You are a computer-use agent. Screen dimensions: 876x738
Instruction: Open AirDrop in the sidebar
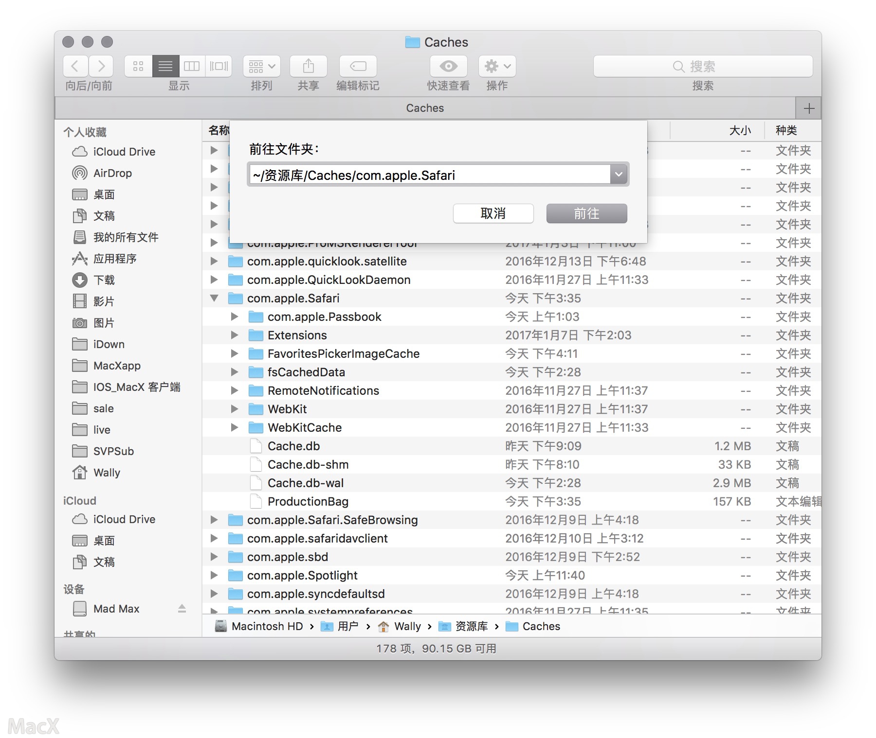click(x=112, y=173)
